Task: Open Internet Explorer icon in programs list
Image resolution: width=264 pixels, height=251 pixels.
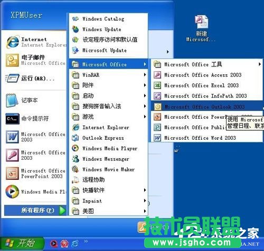Action: [x=76, y=128]
